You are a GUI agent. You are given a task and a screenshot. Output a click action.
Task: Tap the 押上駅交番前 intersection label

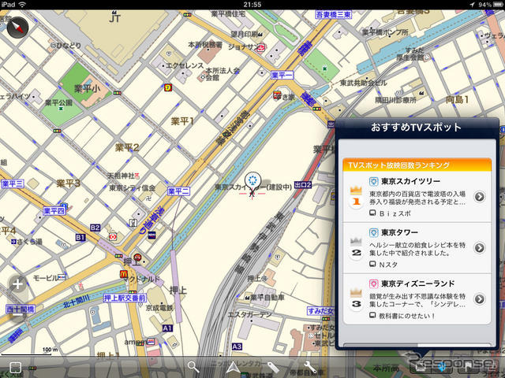tap(125, 298)
